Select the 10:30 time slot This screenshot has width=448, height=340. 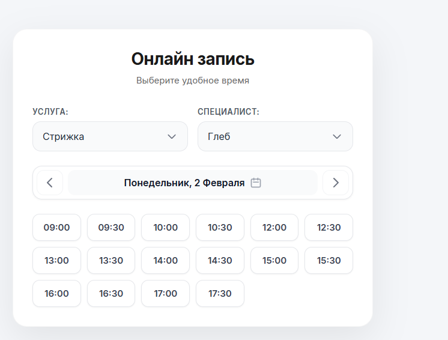click(x=220, y=228)
